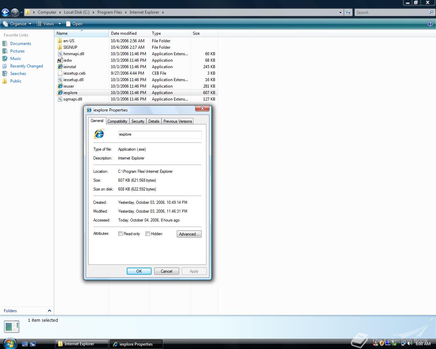Sort by the Size column header
Viewport: 436px width, 349px height.
tap(204, 33)
